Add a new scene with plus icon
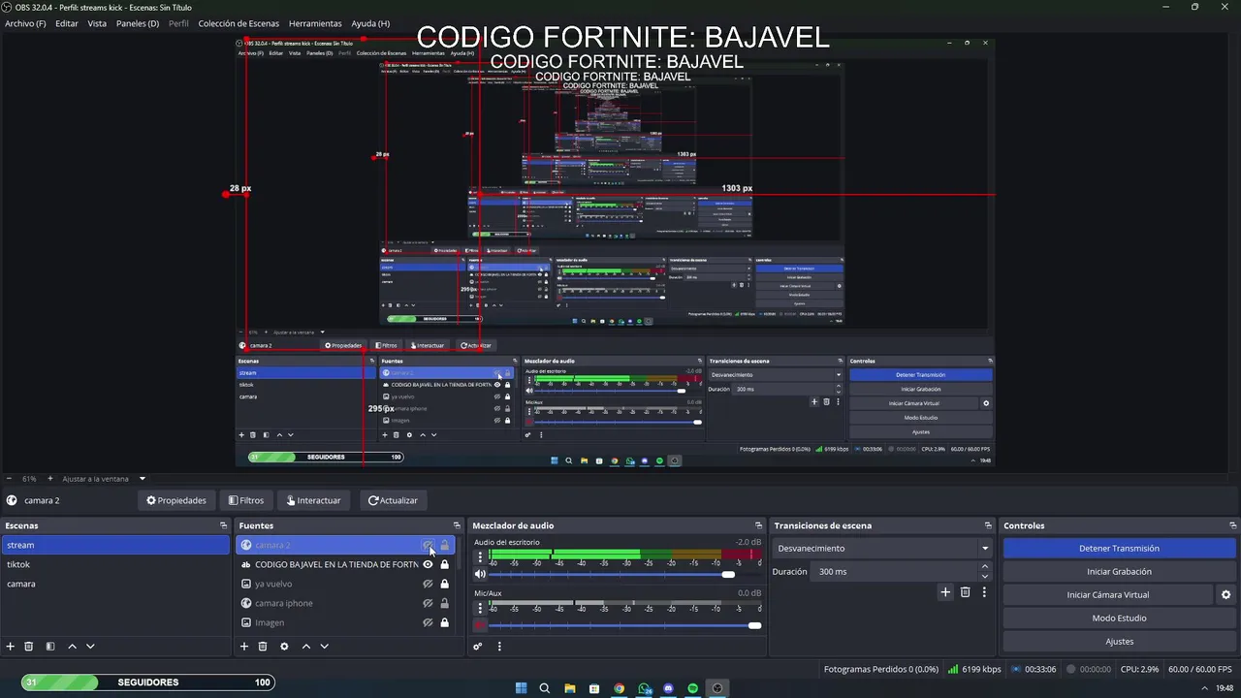The image size is (1241, 698). (x=11, y=647)
